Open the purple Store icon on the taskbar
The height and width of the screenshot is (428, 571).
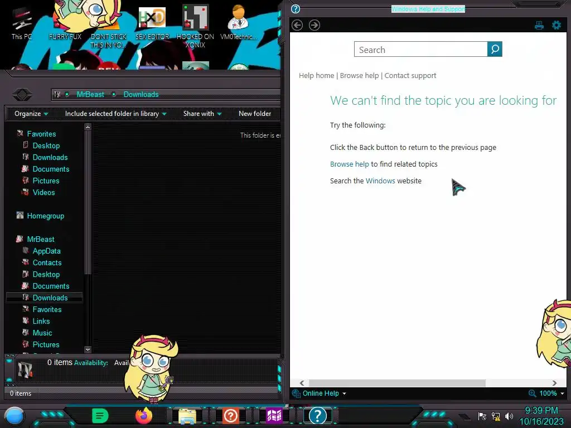point(274,416)
